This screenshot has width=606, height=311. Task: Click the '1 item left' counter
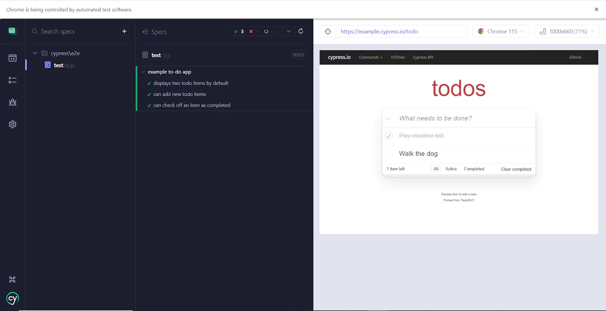tap(395, 169)
